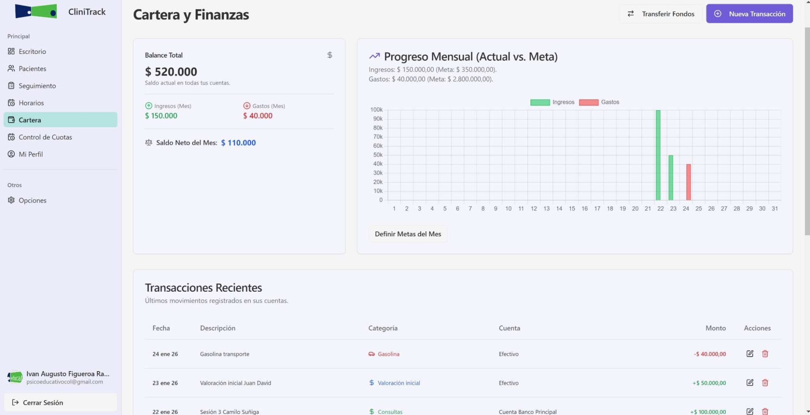Navigate to Control de Cuotas
The image size is (810, 415).
coord(45,137)
